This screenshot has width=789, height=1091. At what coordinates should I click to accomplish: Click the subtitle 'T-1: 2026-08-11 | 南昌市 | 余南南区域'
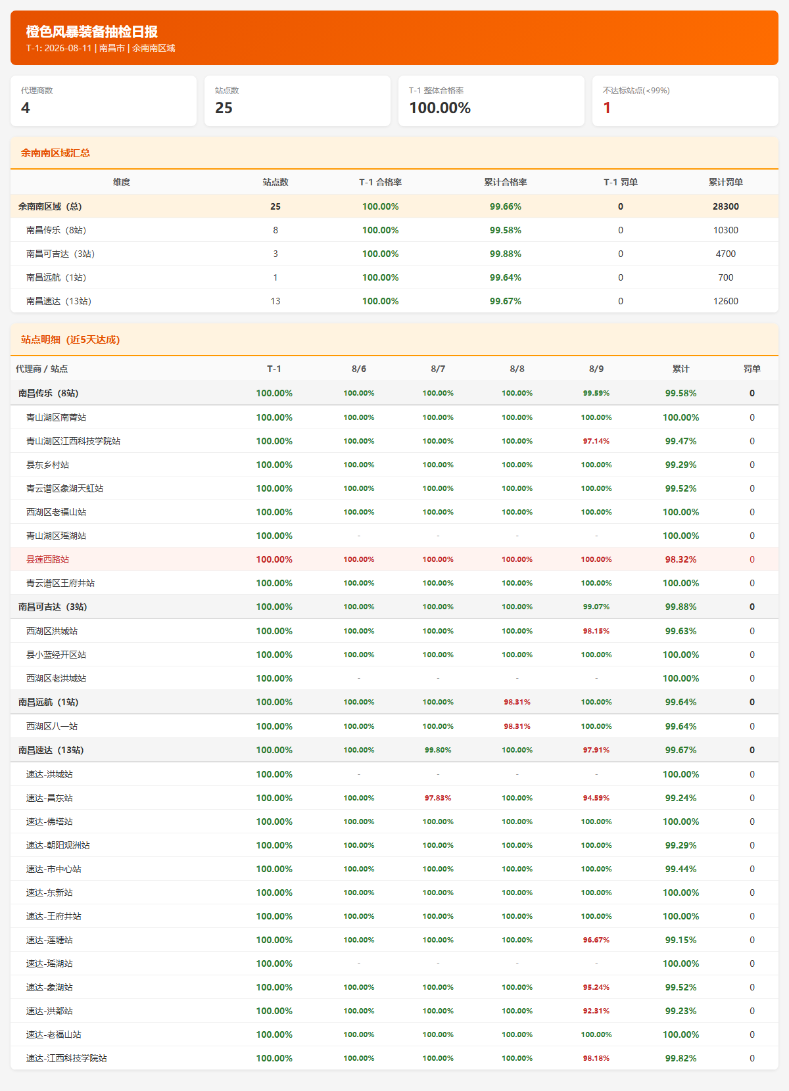pyautogui.click(x=101, y=48)
